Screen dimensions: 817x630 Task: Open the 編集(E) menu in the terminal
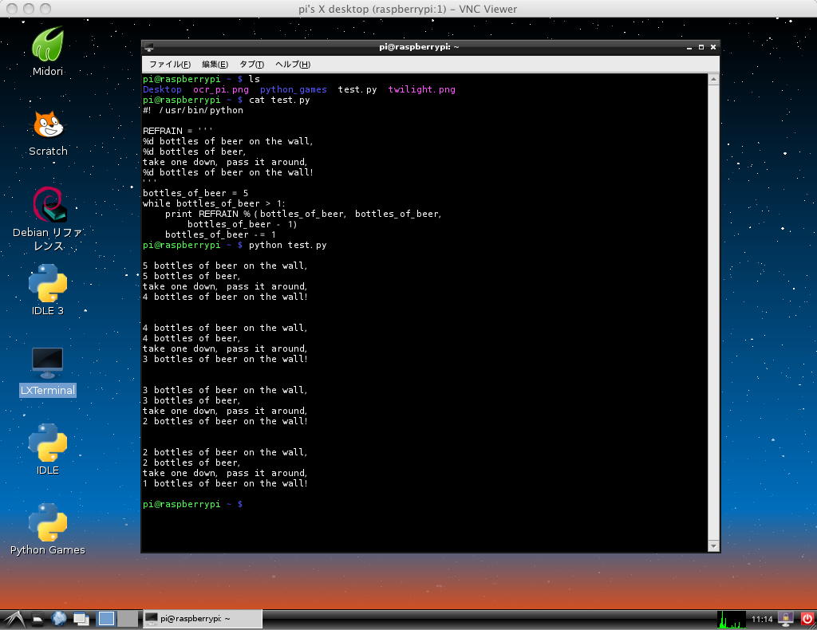[x=215, y=64]
